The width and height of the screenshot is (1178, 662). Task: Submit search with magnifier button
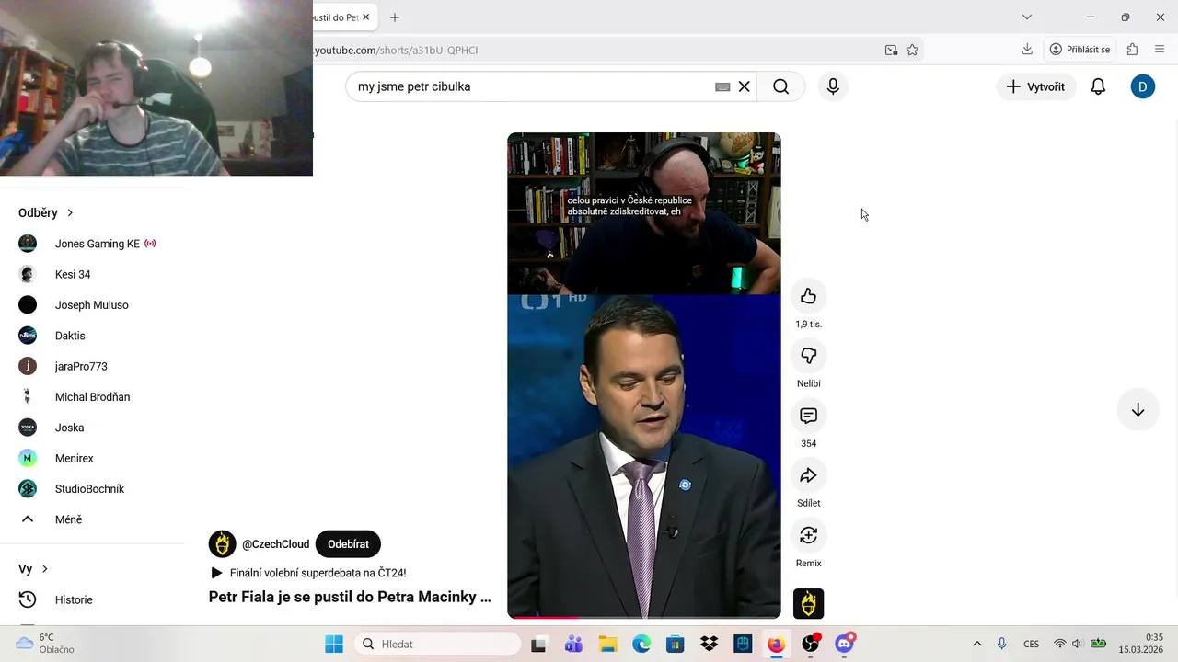click(780, 86)
